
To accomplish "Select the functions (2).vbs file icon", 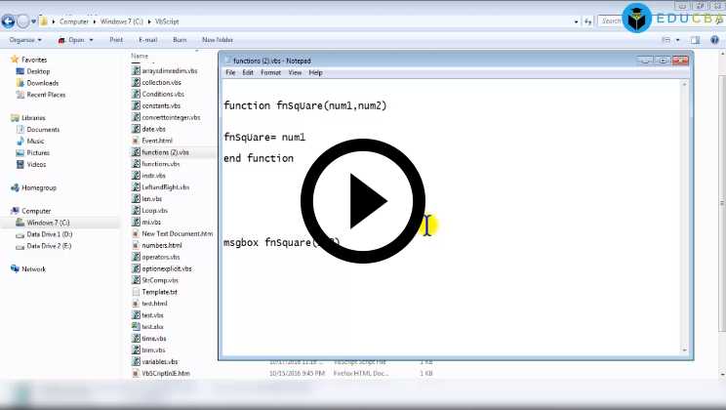I will click(x=136, y=152).
